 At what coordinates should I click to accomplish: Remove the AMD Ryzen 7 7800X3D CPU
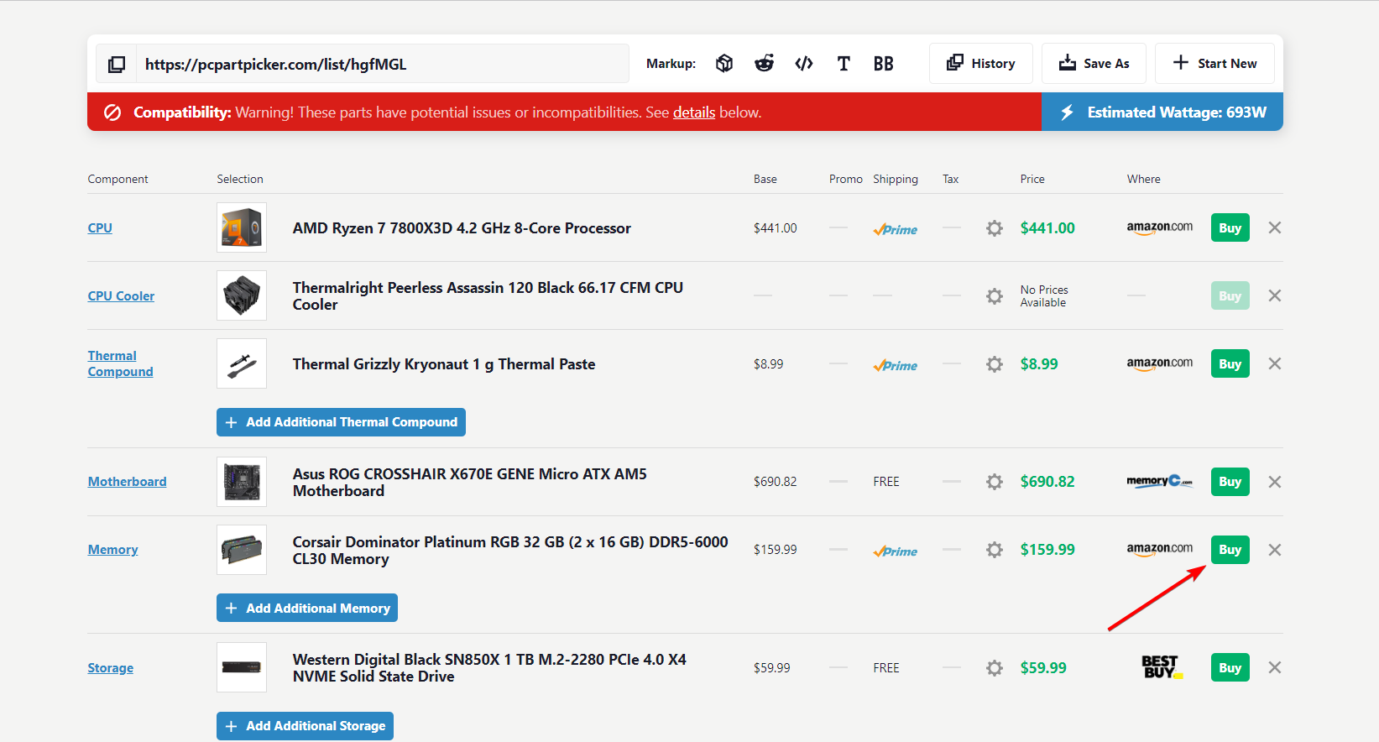[x=1275, y=227]
